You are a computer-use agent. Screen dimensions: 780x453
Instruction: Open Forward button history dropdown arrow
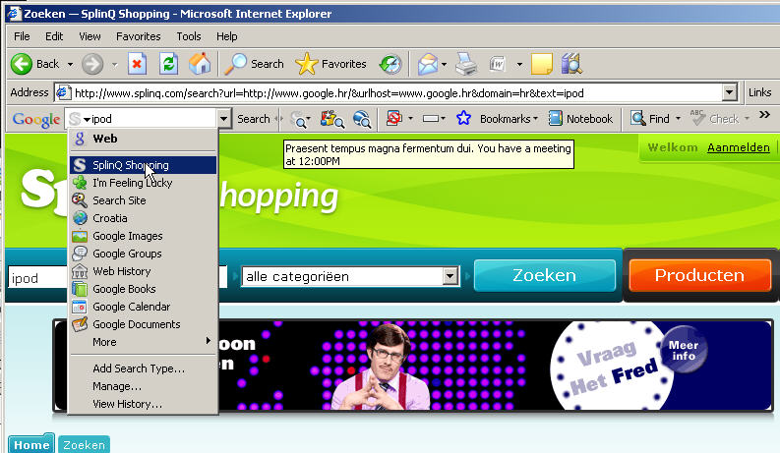pyautogui.click(x=115, y=65)
